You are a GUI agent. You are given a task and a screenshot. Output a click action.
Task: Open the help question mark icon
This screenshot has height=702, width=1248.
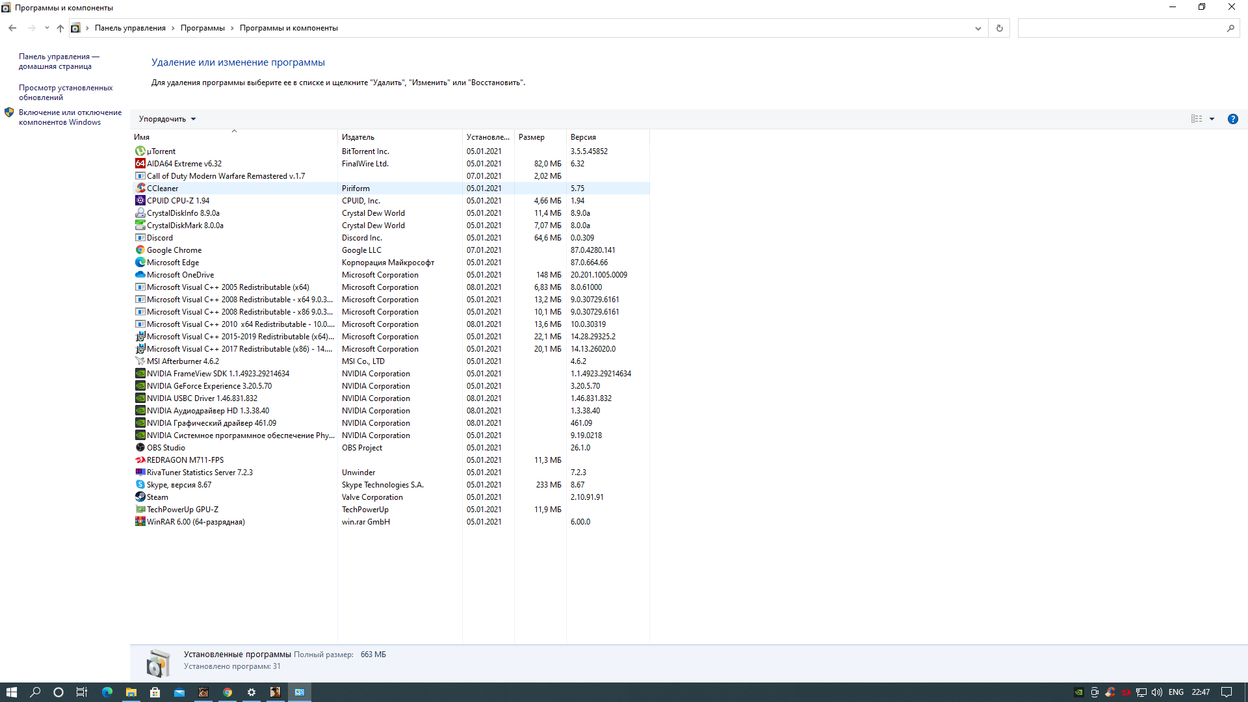coord(1232,119)
